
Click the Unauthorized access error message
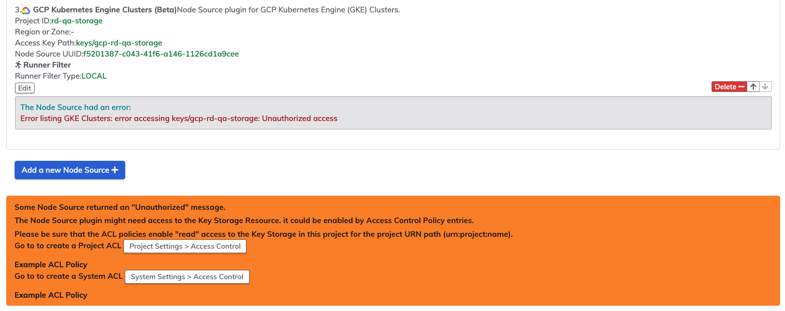pyautogui.click(x=179, y=118)
